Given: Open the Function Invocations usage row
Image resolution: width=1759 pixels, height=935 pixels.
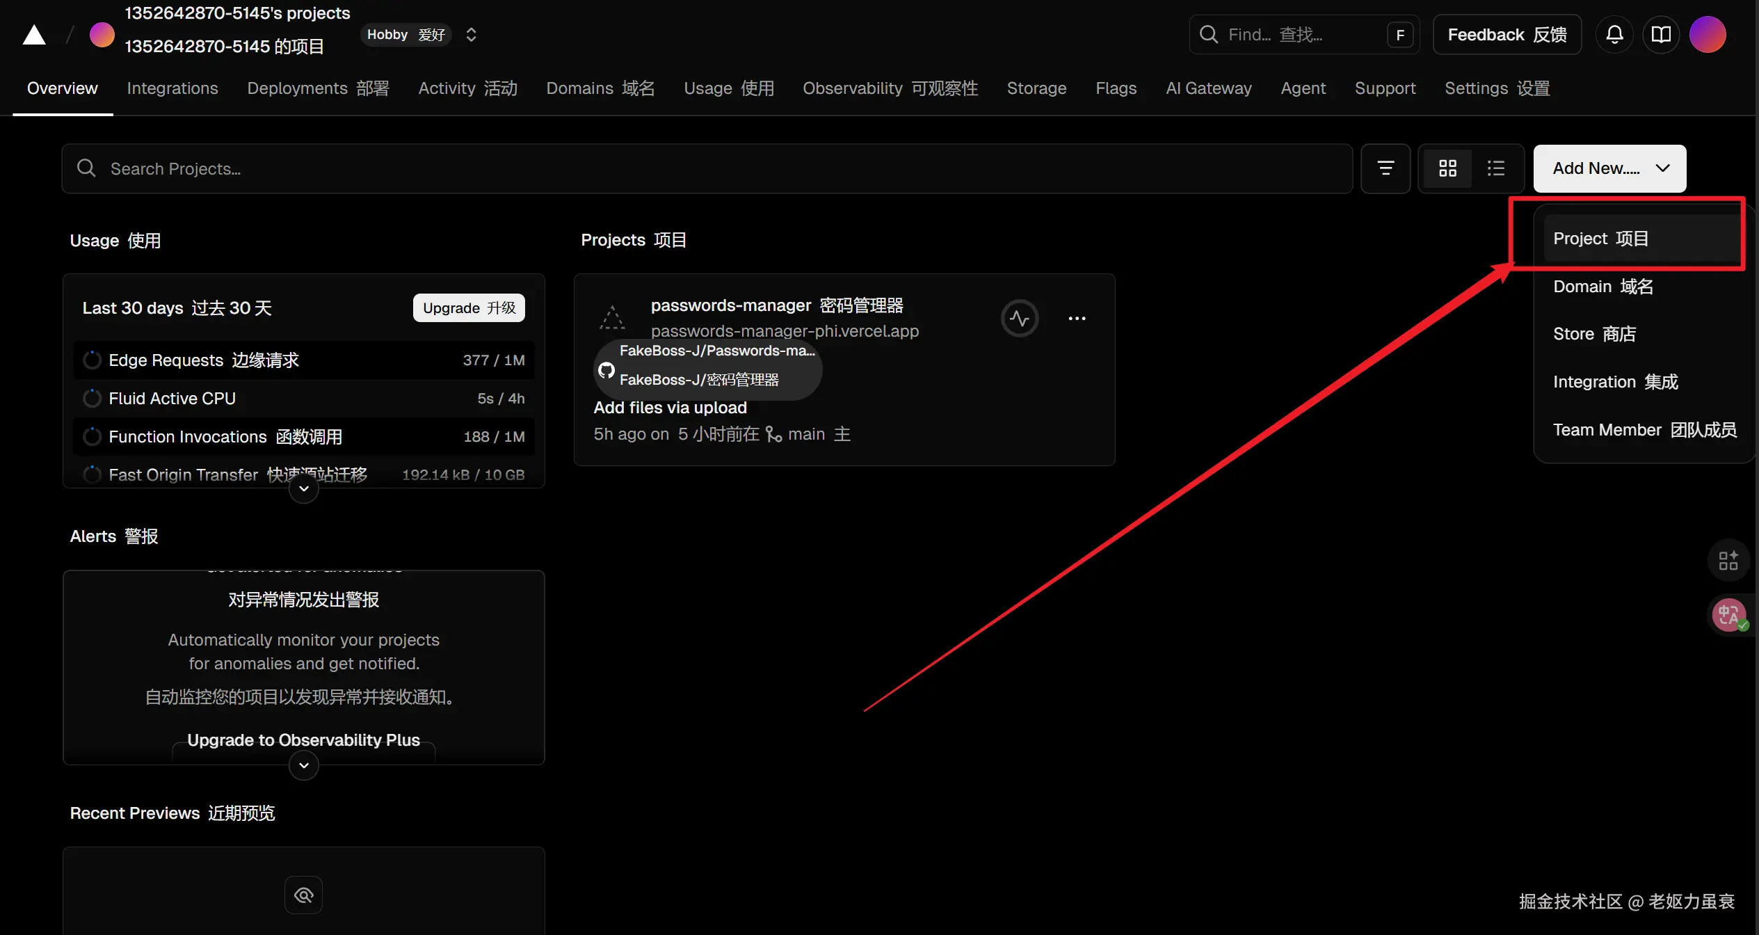Looking at the screenshot, I should [x=304, y=437].
